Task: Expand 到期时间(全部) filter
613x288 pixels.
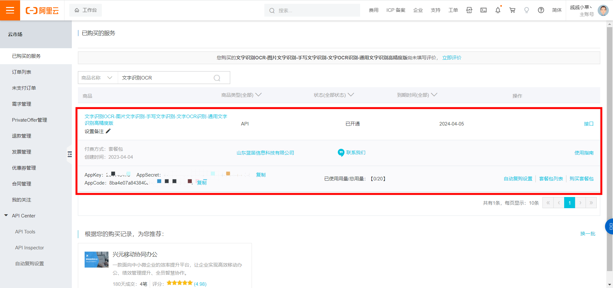Action: tap(417, 95)
